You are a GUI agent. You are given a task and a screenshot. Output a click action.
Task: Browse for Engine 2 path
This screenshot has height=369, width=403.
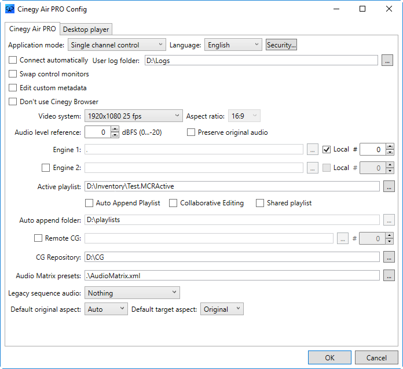coord(313,168)
